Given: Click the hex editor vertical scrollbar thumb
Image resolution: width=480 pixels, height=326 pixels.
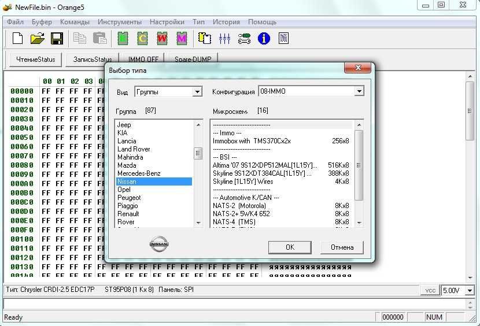Looking at the screenshot, I should (x=470, y=111).
